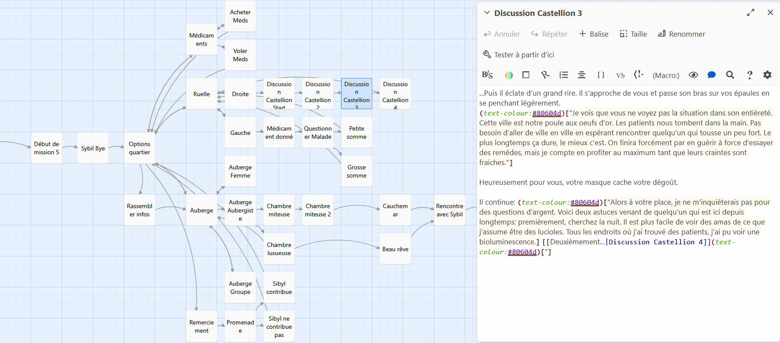
Task: Click the comment markup icon
Action: [x=639, y=75]
